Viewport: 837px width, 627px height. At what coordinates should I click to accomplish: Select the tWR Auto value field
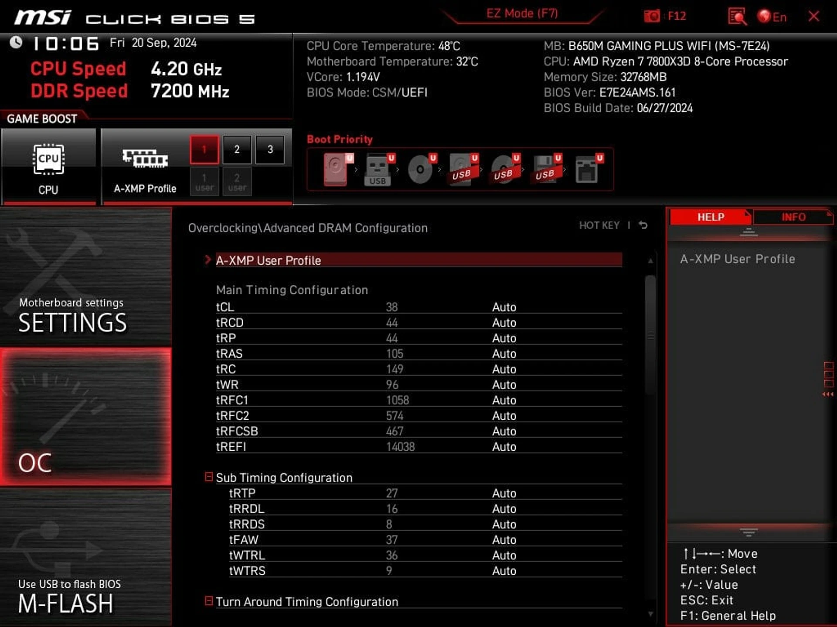click(x=504, y=384)
